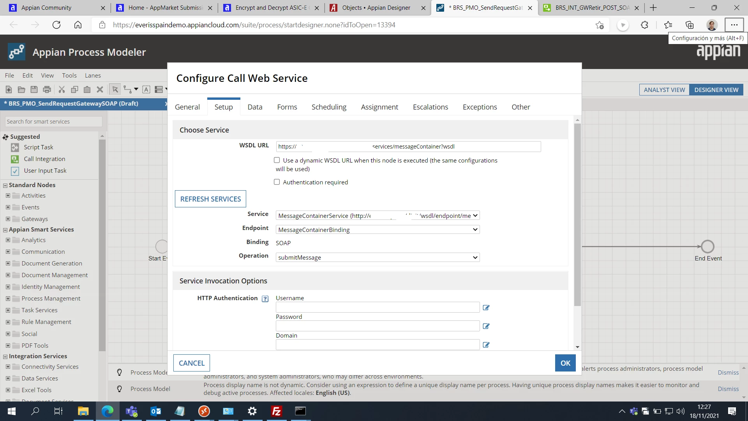
Task: Collapse the Integration Services section
Action: (x=5, y=357)
